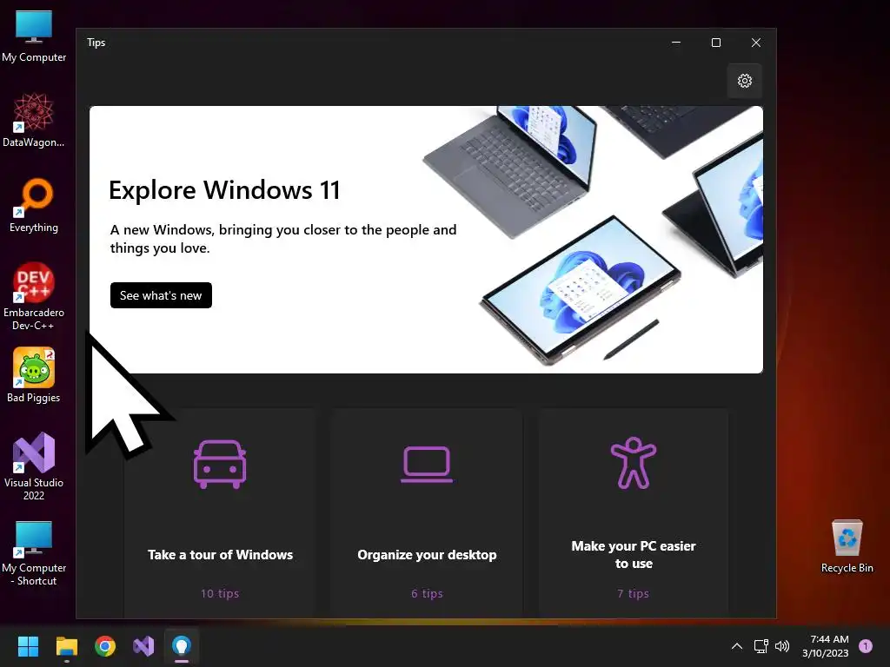Select the Everything search shortcut
The image size is (890, 667).
click(34, 205)
